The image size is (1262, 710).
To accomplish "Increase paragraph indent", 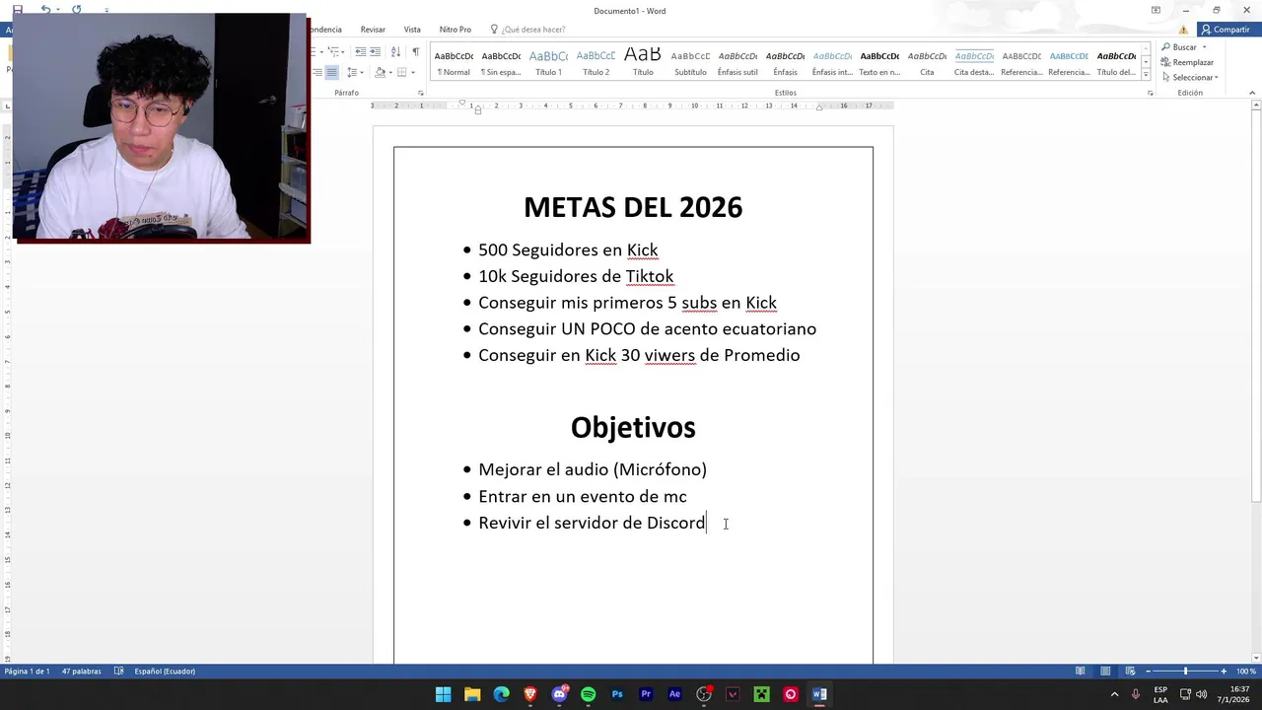I will pyautogui.click(x=375, y=51).
